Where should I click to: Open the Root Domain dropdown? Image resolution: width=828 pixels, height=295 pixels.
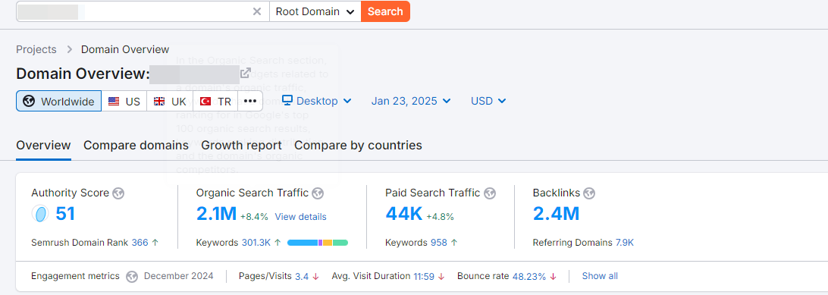(315, 11)
